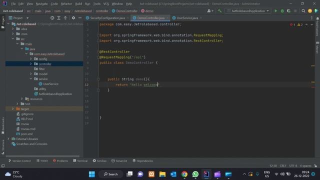Image resolution: width=320 pixels, height=180 pixels.
Task: Click the Windows taskbar Search box
Action: pos(111,174)
